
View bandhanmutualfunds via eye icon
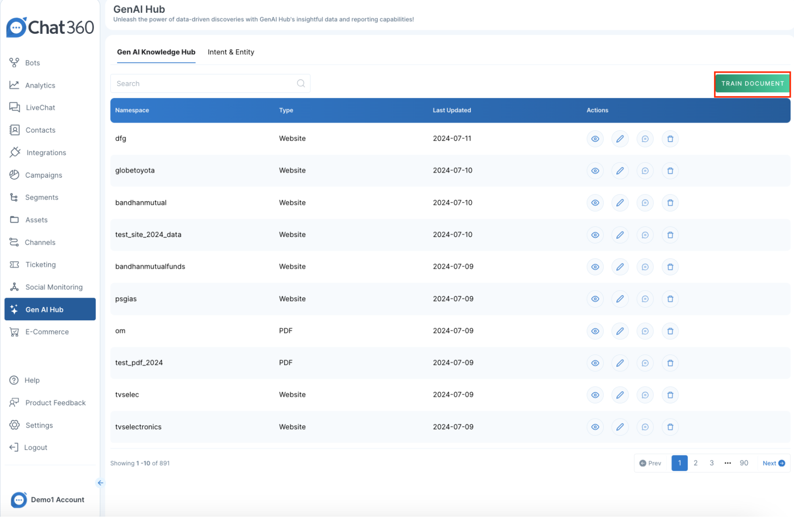(595, 267)
